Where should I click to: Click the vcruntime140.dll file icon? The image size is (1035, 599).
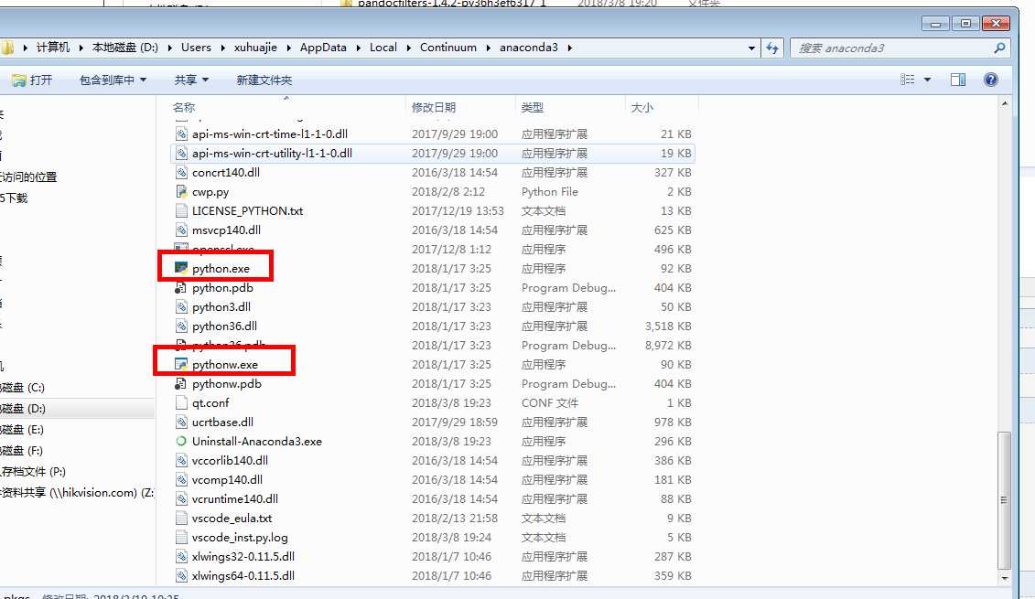(x=181, y=498)
